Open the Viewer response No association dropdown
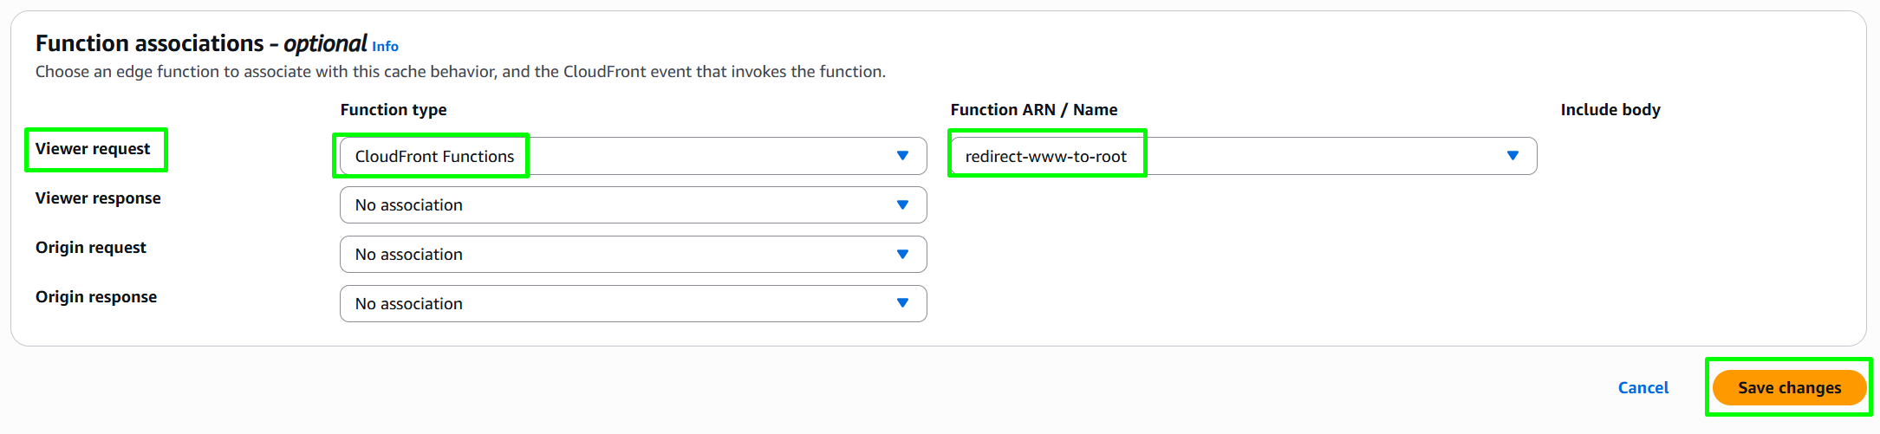 tap(634, 205)
